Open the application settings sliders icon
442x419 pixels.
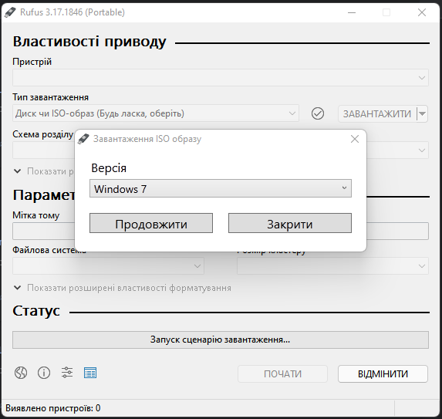(x=67, y=373)
